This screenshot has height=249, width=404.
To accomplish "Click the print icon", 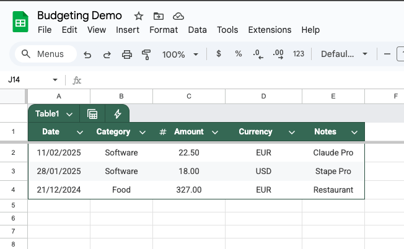I will [x=127, y=55].
